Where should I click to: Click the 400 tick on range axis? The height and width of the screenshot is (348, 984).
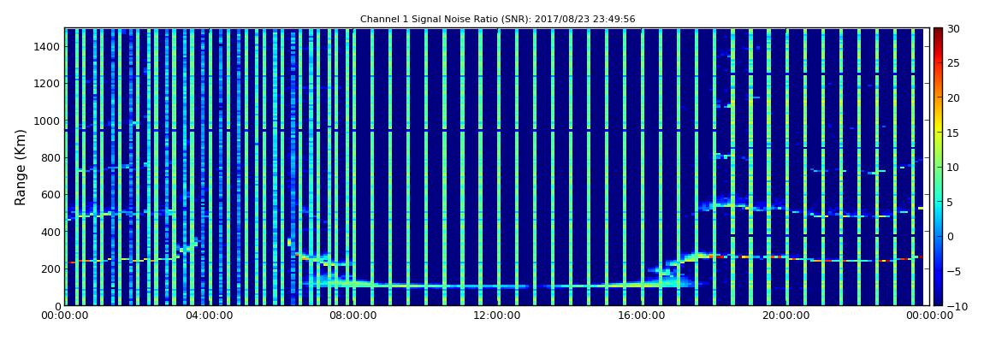pos(50,232)
